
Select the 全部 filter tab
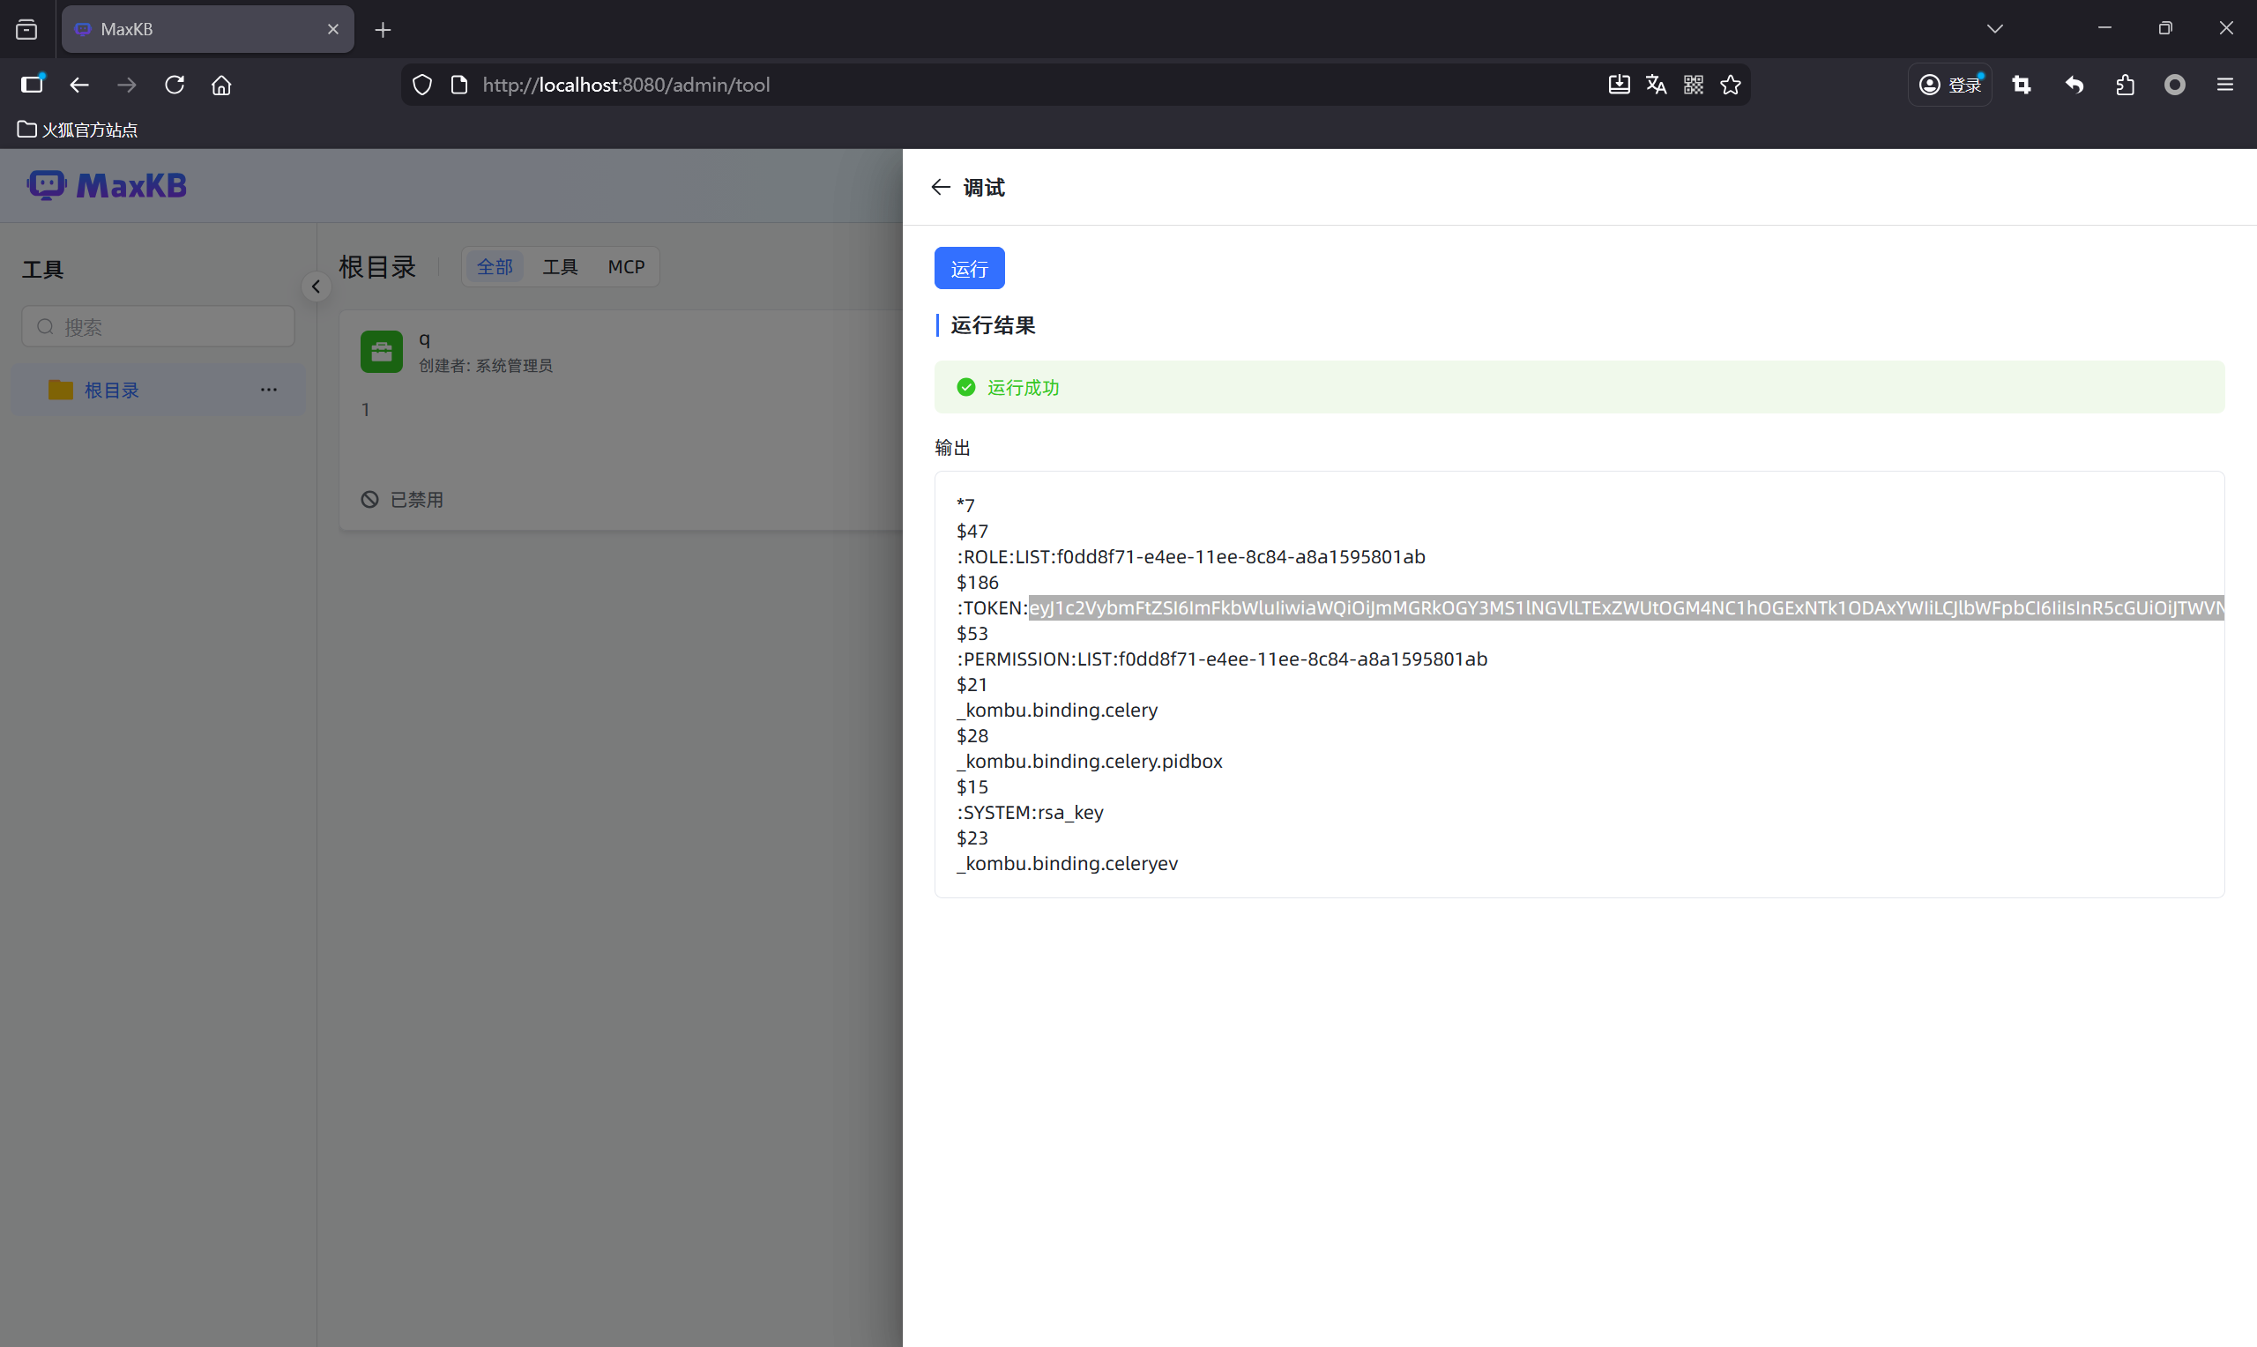click(x=495, y=267)
